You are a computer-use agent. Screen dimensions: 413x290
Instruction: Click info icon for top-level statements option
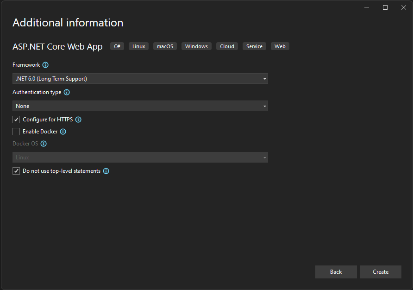coord(106,171)
